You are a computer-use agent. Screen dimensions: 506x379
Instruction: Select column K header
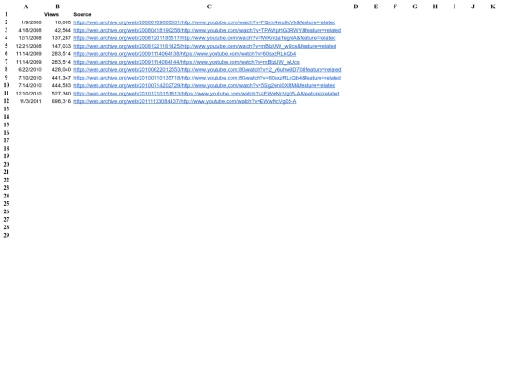493,7
